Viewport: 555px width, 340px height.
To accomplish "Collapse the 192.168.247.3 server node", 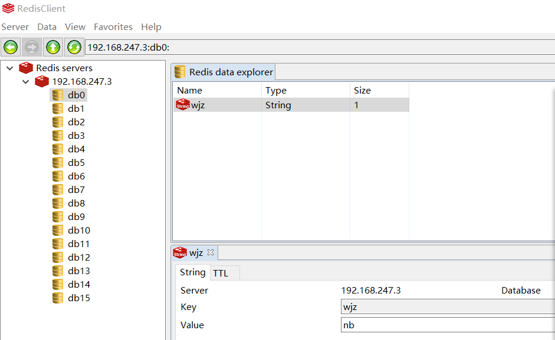I will [26, 82].
